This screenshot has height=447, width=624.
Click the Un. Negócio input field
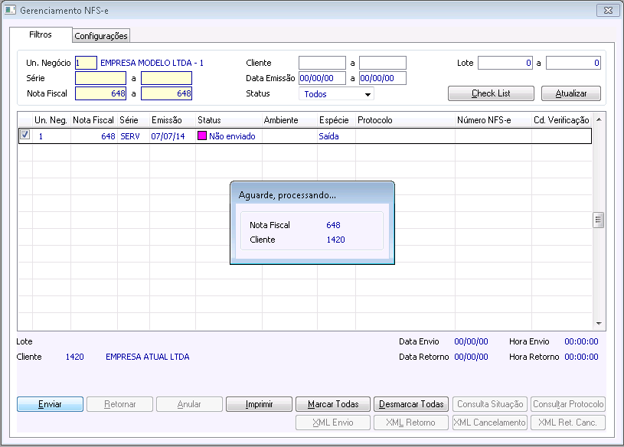pos(86,63)
